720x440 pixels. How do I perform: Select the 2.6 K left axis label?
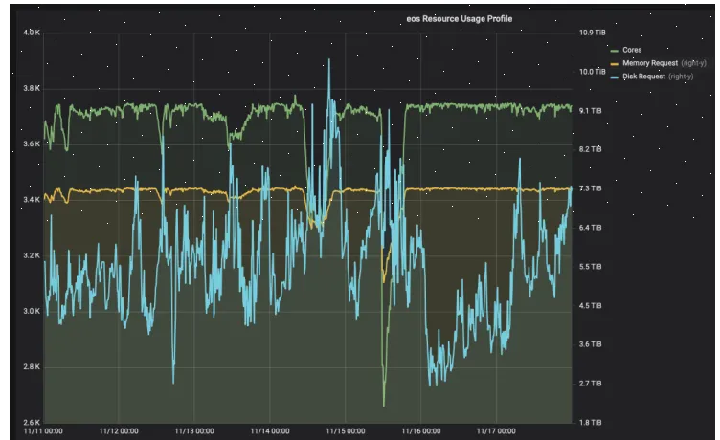(32, 422)
